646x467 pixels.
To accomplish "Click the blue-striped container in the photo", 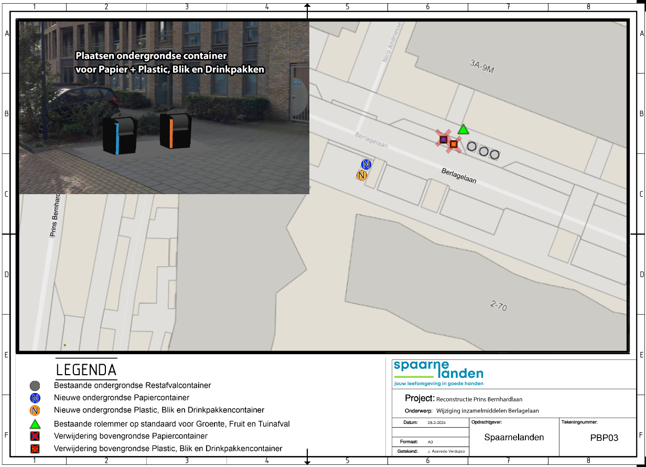I will click(120, 135).
